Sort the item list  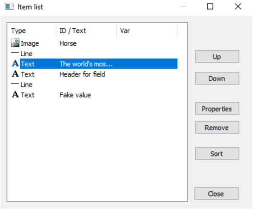coord(217,153)
